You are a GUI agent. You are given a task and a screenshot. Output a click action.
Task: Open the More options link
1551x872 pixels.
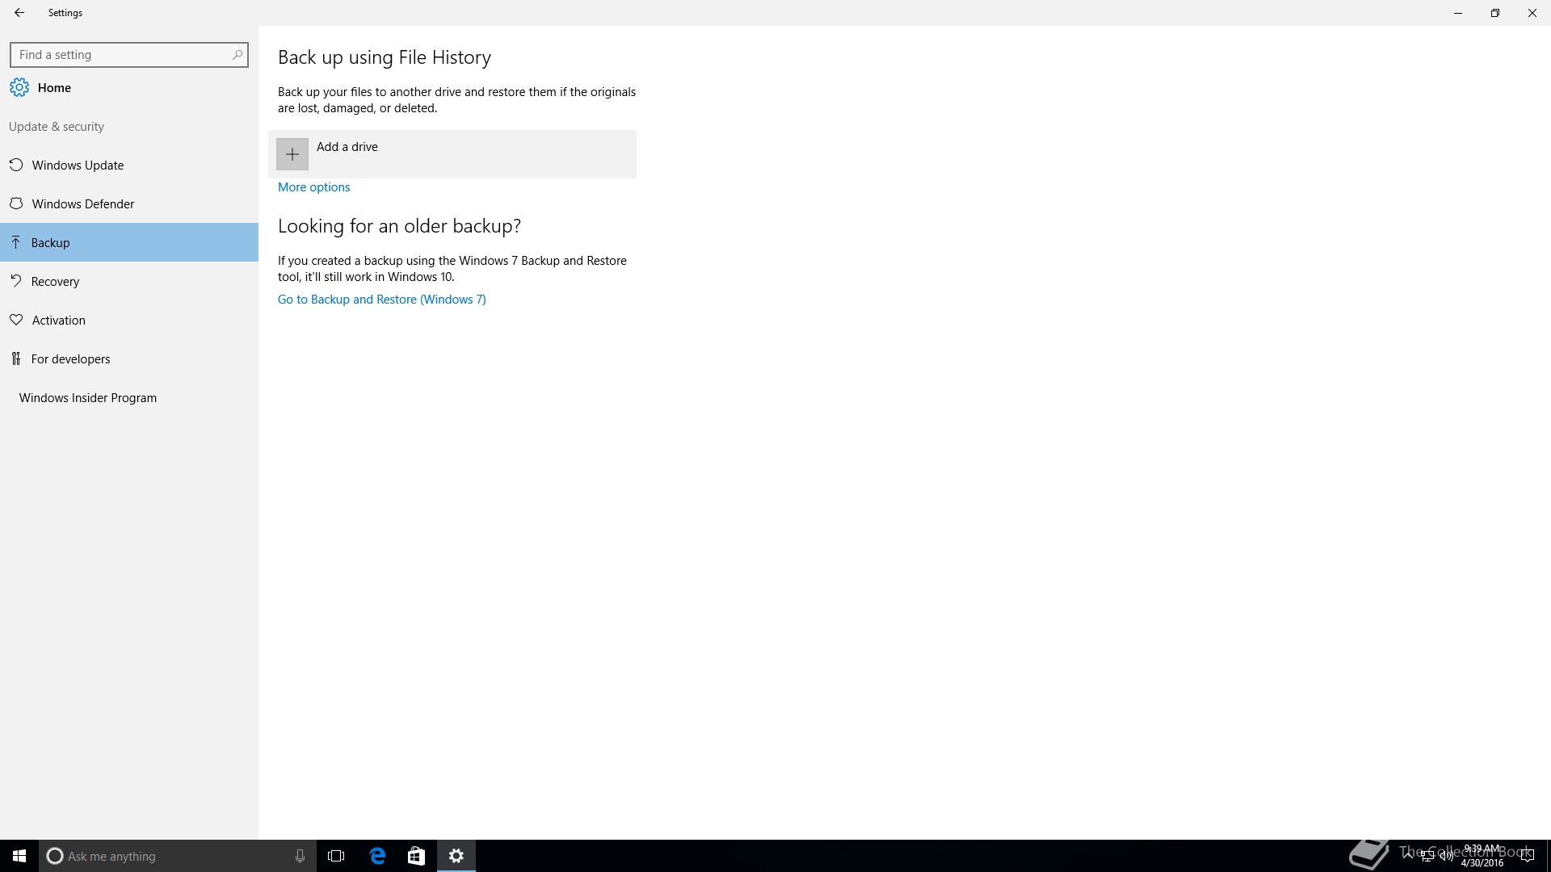click(313, 187)
